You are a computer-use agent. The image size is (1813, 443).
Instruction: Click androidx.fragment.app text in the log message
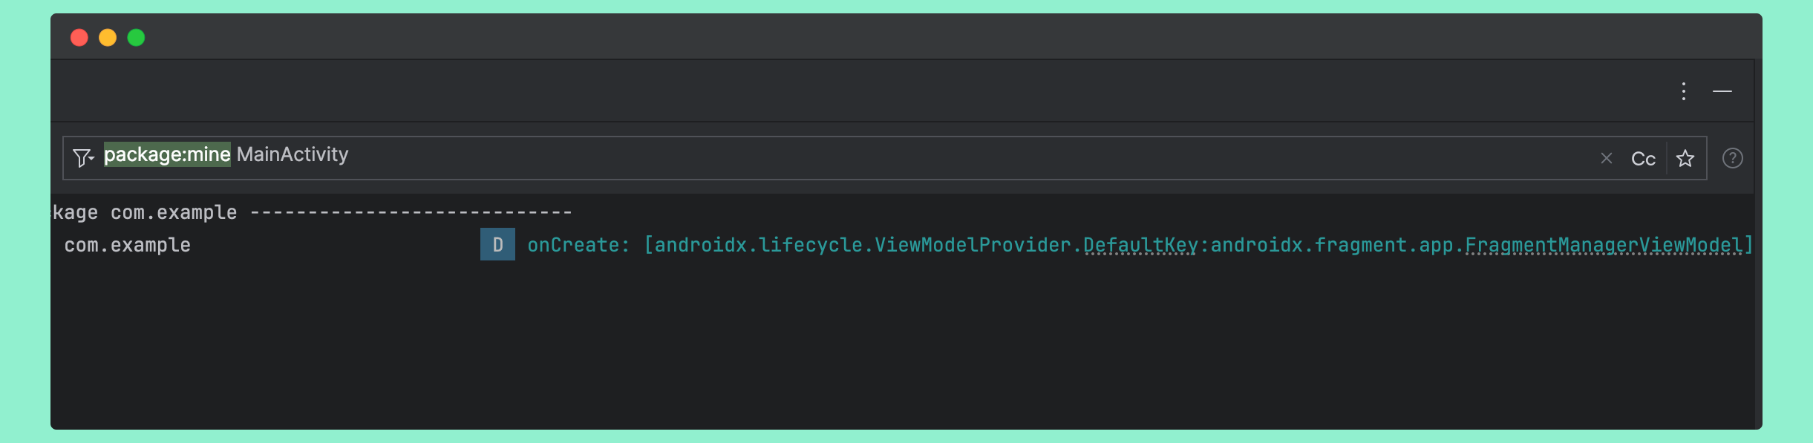tap(1332, 245)
